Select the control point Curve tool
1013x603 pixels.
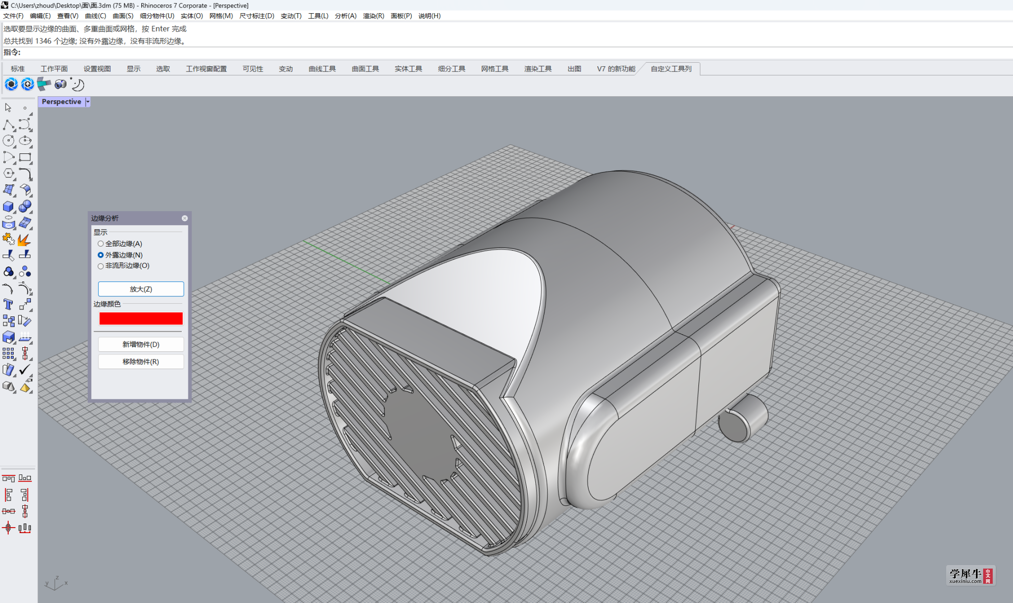pyautogui.click(x=25, y=125)
